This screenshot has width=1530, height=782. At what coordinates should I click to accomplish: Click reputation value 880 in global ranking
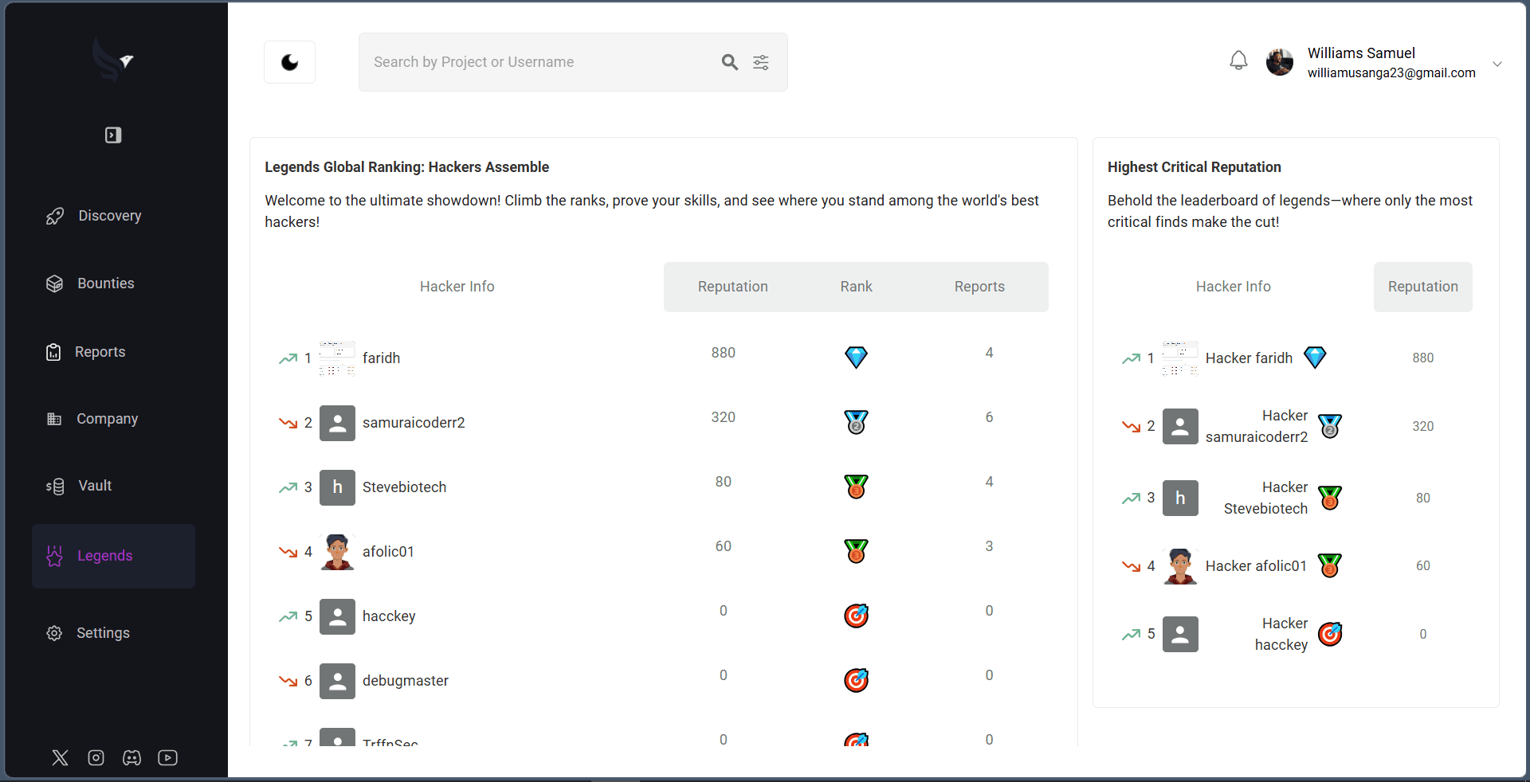[723, 353]
